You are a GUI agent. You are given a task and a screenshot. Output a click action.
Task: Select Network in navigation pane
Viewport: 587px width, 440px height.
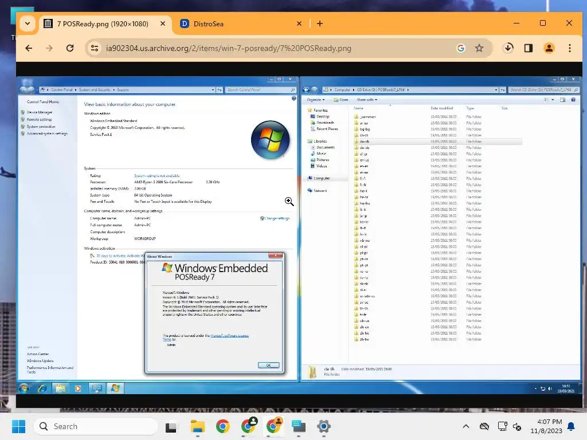pos(320,191)
